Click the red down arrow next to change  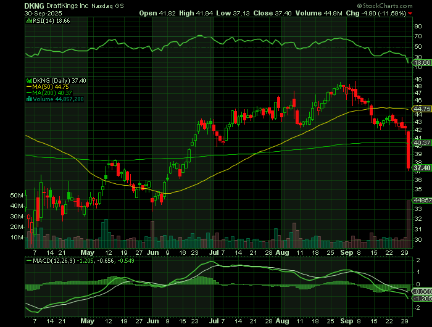point(410,14)
